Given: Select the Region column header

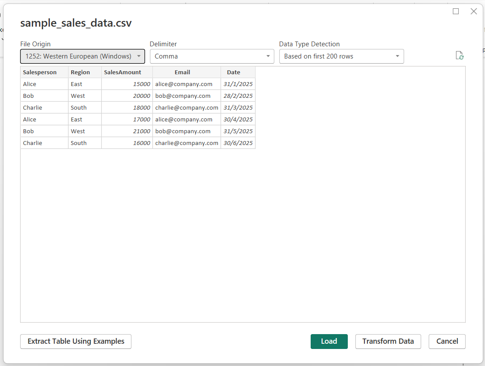Looking at the screenshot, I should point(80,72).
